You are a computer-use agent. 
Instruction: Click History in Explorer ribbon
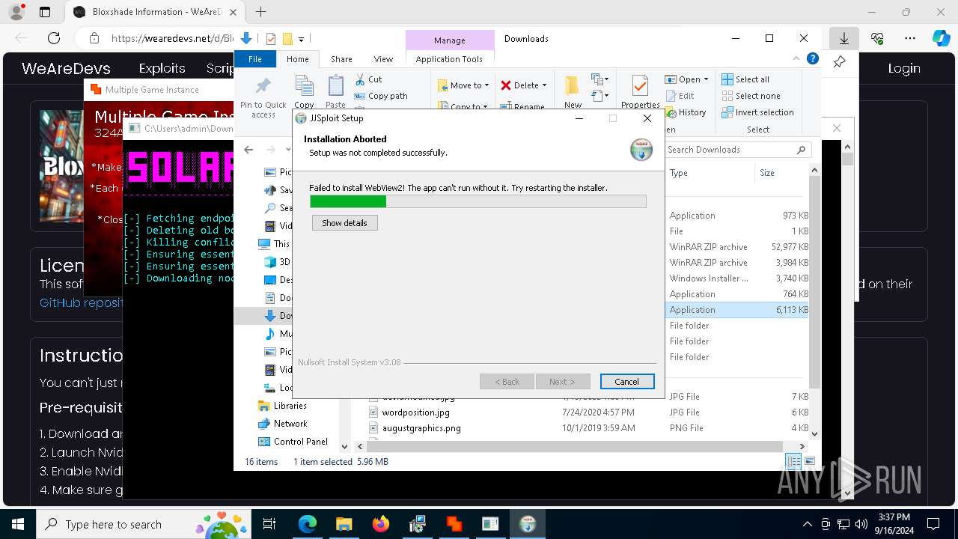tap(685, 112)
